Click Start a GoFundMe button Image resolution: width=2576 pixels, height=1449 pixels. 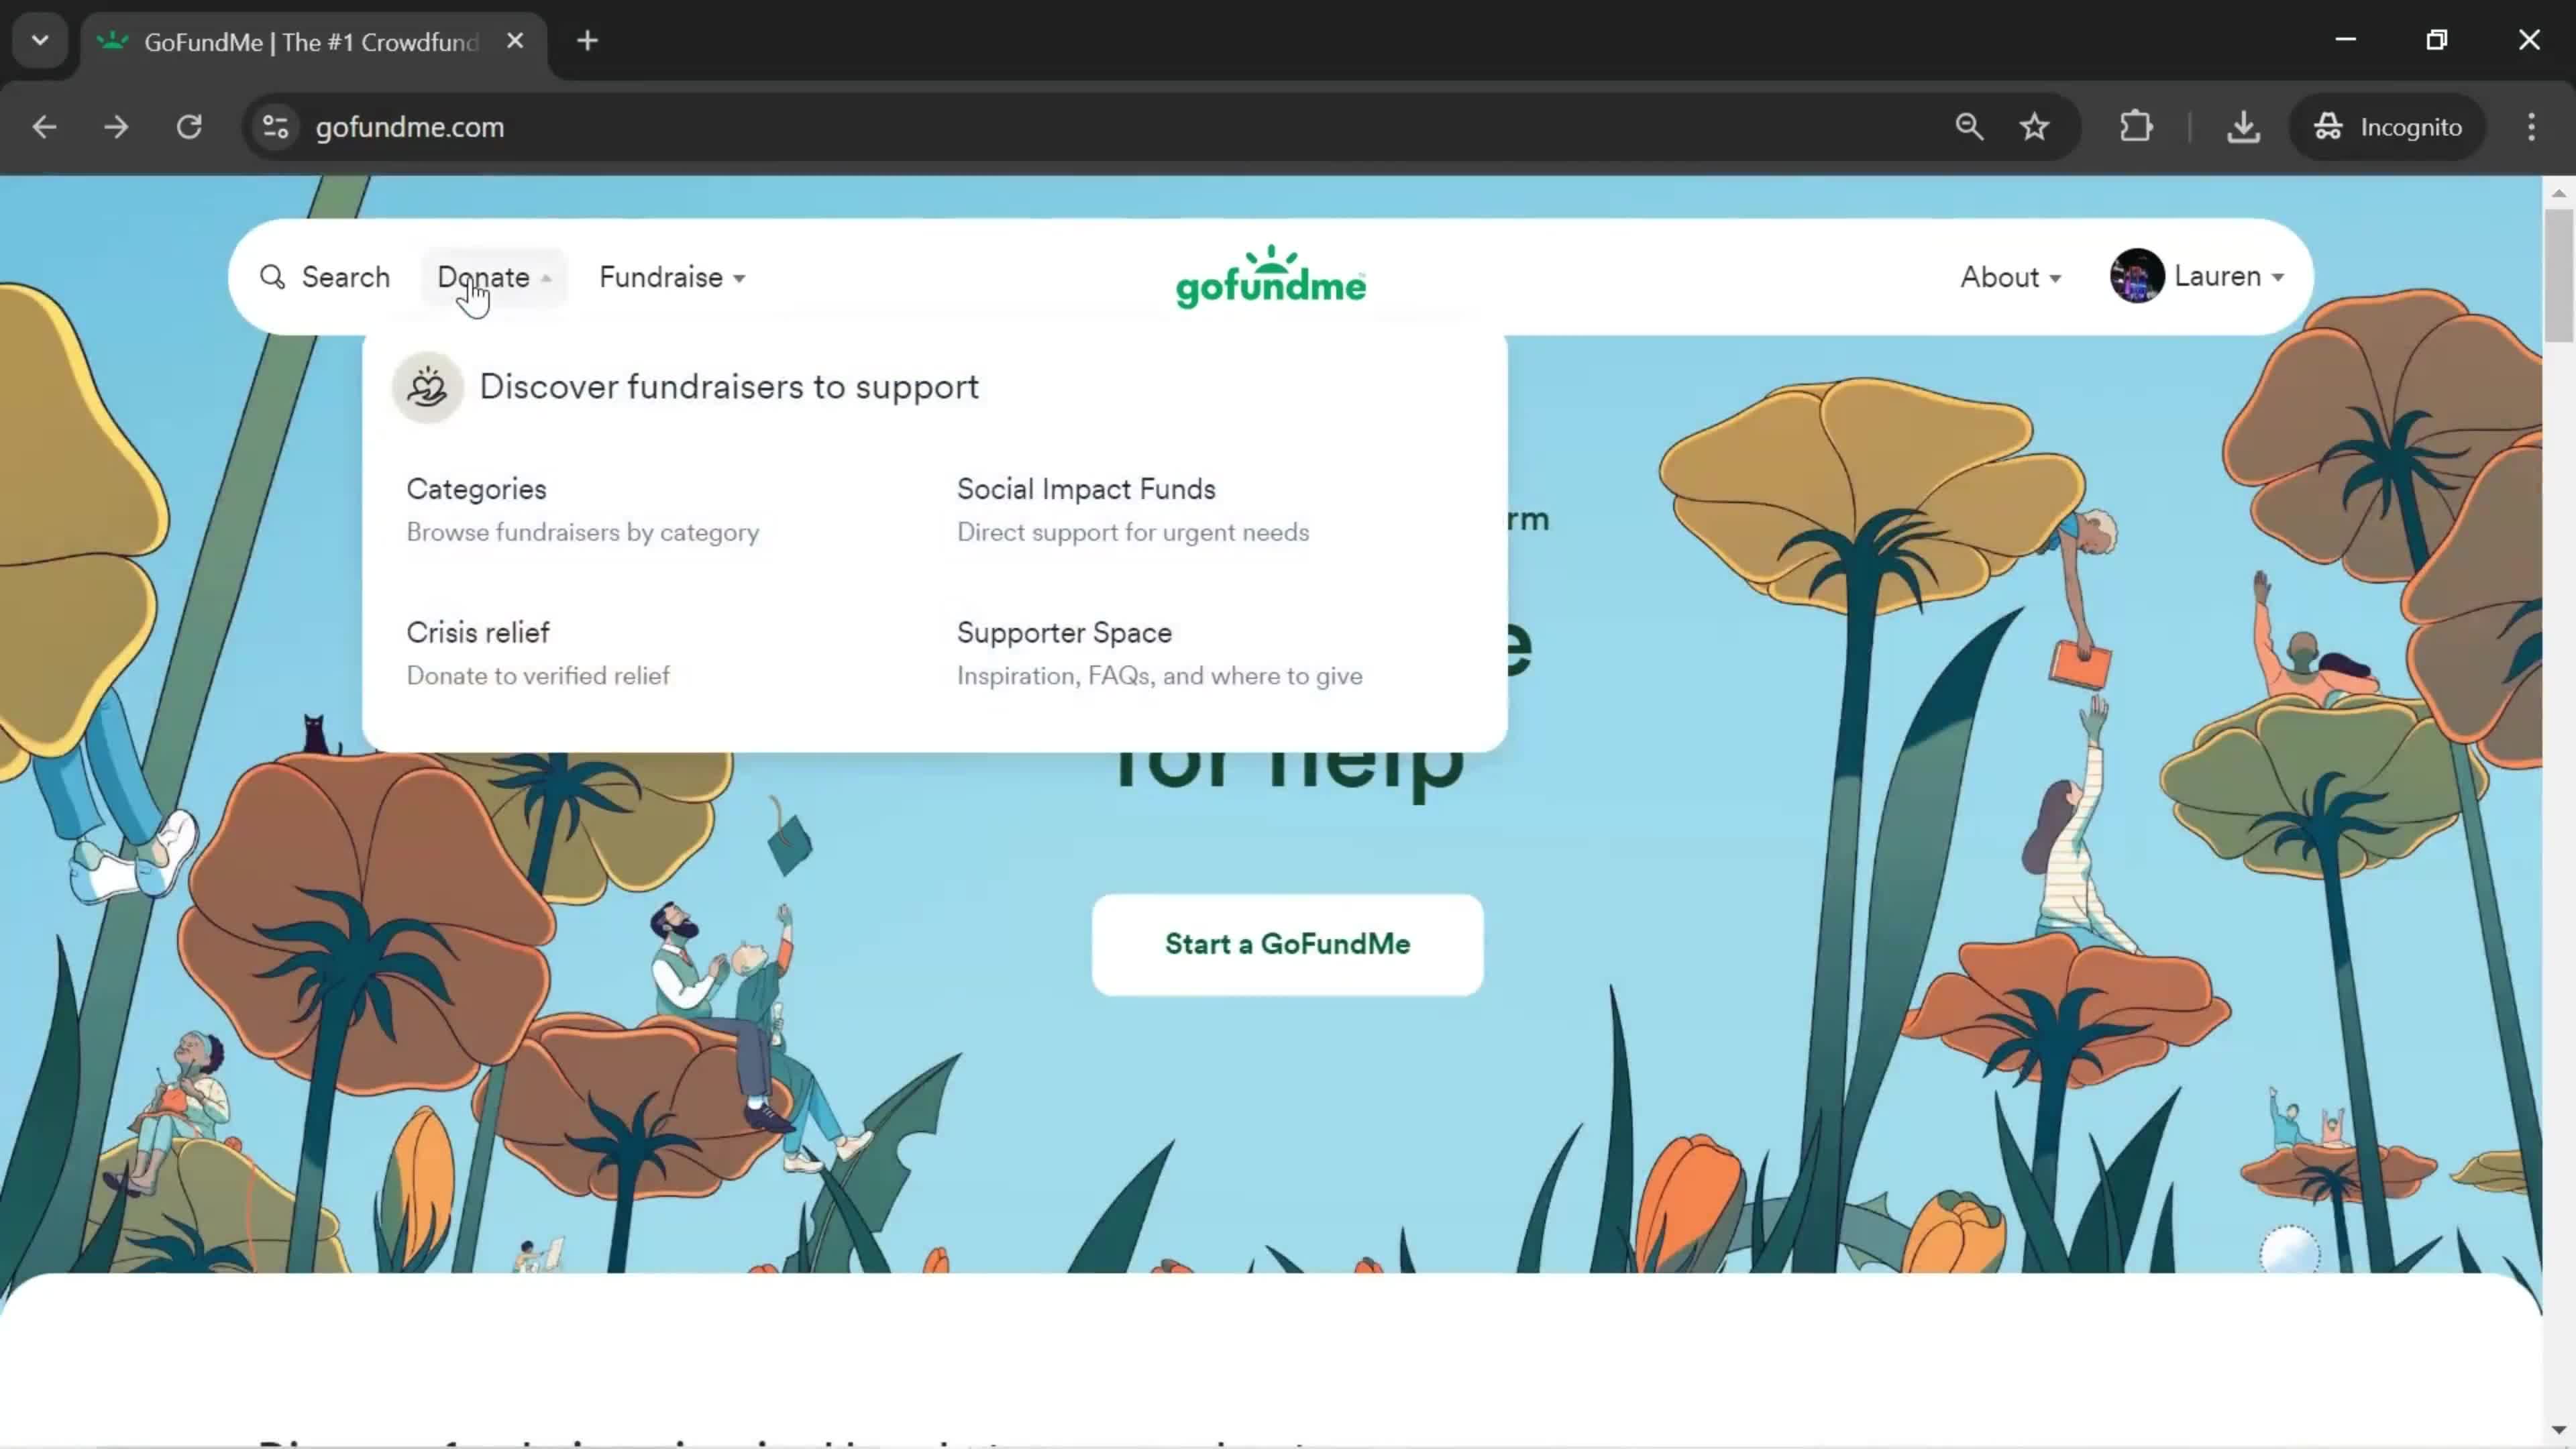click(x=1286, y=943)
